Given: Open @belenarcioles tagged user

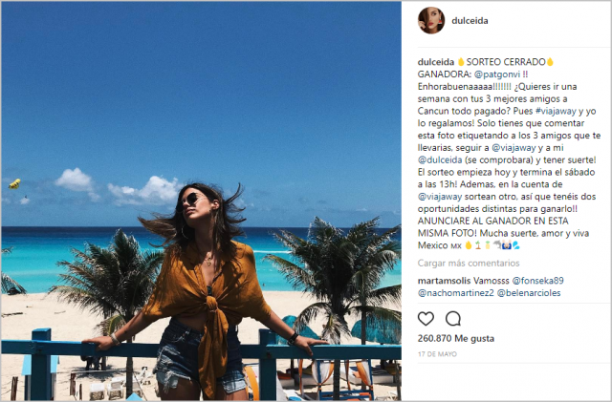Looking at the screenshot, I should [529, 293].
